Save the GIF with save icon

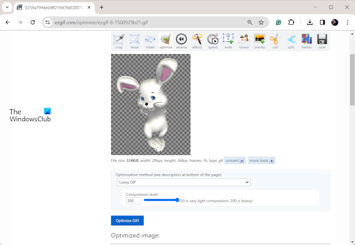tap(322, 41)
